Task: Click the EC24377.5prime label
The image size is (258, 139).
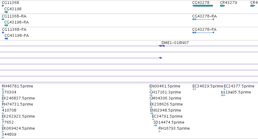Action: pyautogui.click(x=239, y=86)
